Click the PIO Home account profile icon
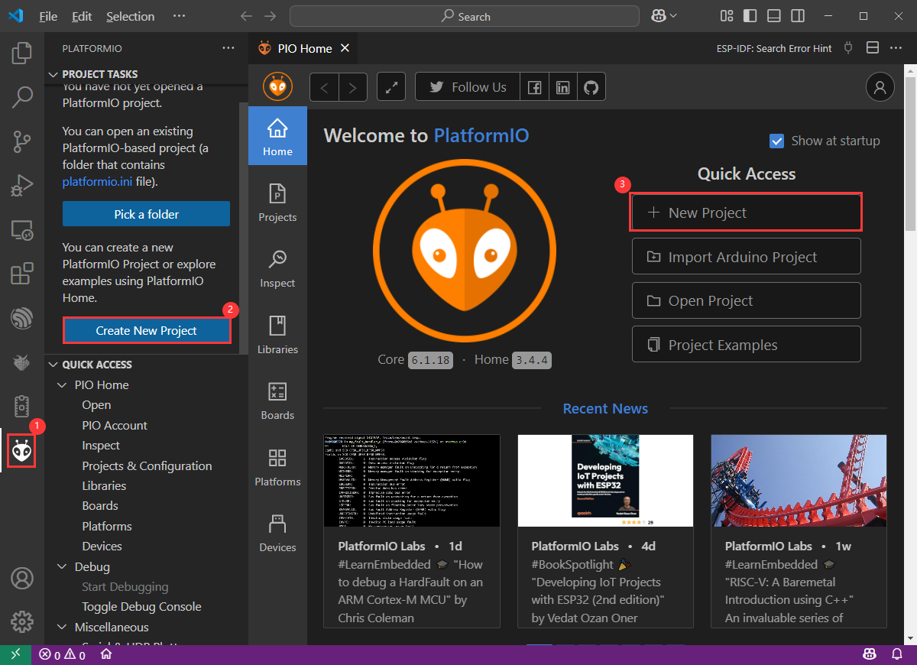 pos(880,87)
